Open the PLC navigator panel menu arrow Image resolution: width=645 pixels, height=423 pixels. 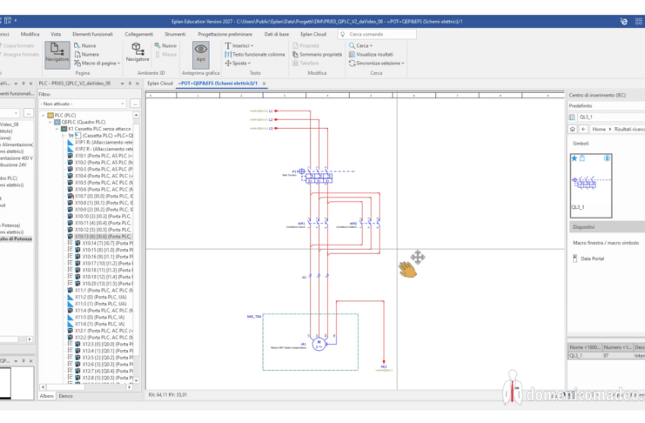point(122,84)
